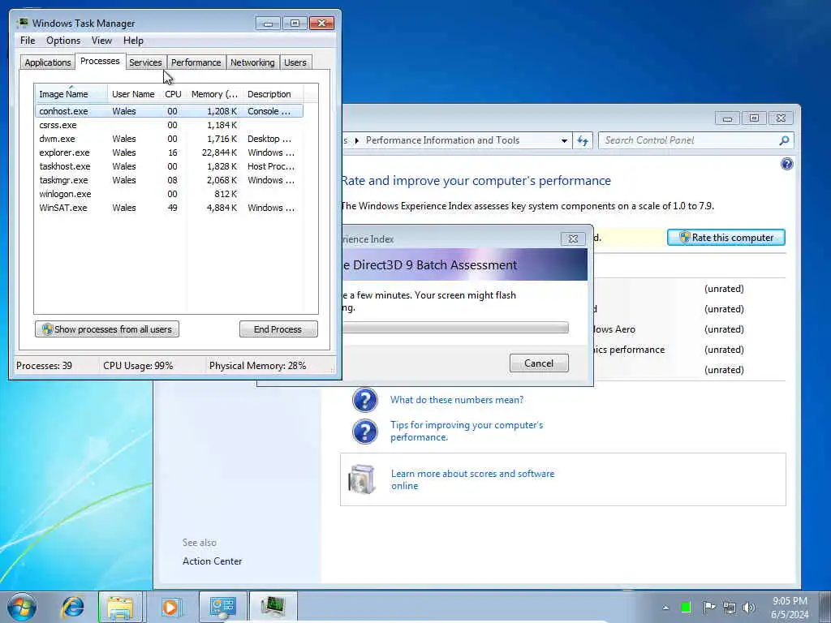Open network status tray icon

click(x=730, y=608)
